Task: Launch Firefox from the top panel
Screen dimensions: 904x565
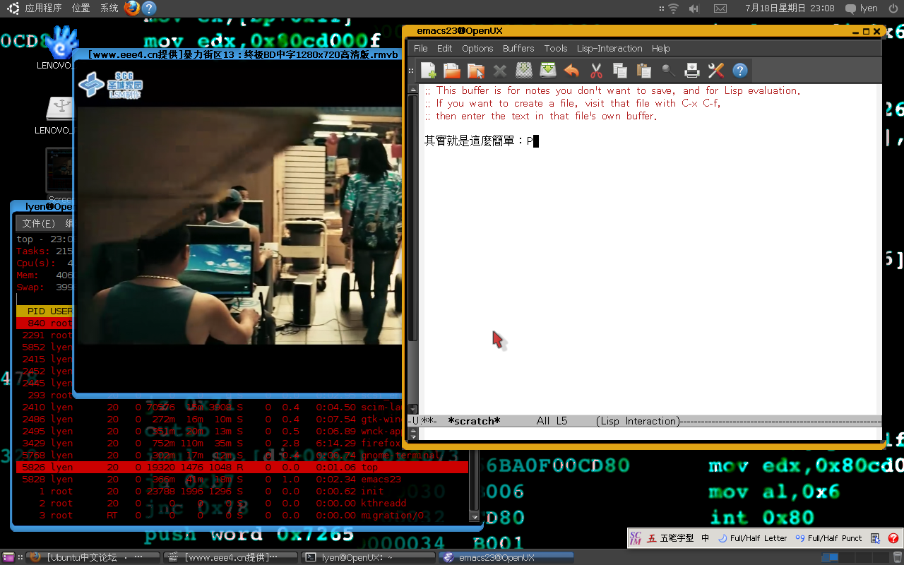Action: pyautogui.click(x=131, y=8)
